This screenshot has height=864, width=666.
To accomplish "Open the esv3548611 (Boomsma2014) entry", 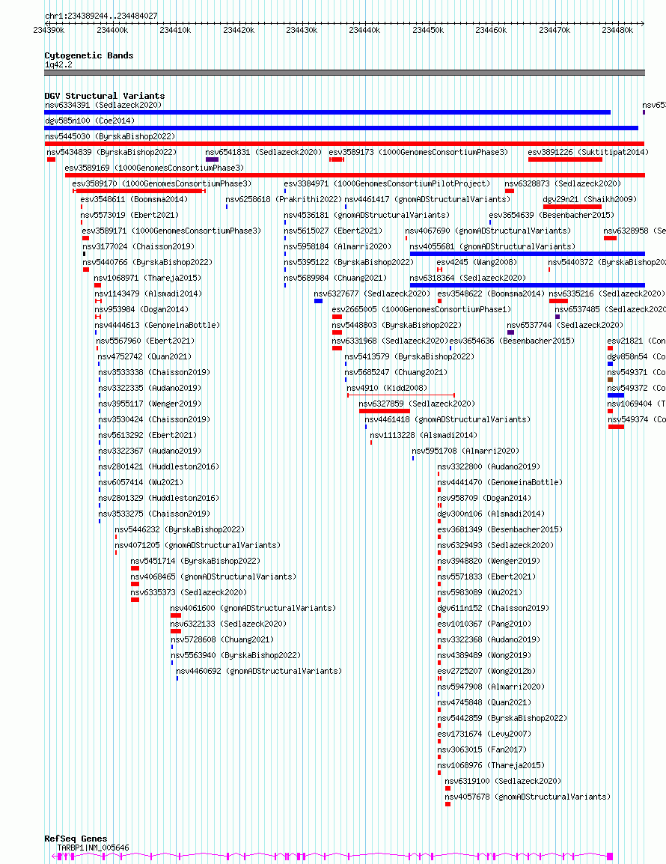I will click(x=135, y=199).
